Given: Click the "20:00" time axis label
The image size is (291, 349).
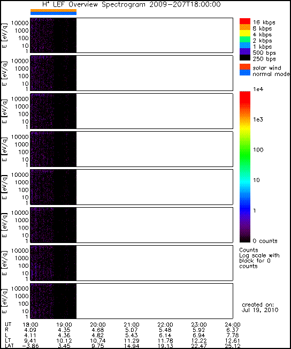Looking at the screenshot, I should pyautogui.click(x=98, y=325).
